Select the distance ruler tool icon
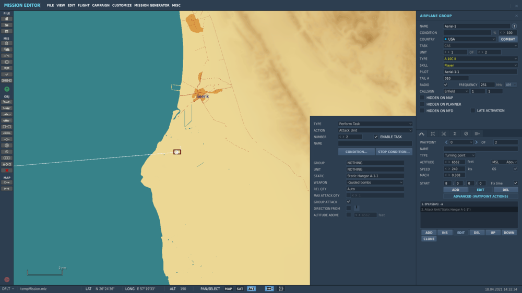 coord(7,189)
